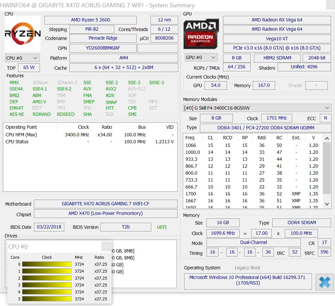Open the CPU #0 selector dropdown
Screen dimensions: 335x306
pyautogui.click(x=22, y=58)
